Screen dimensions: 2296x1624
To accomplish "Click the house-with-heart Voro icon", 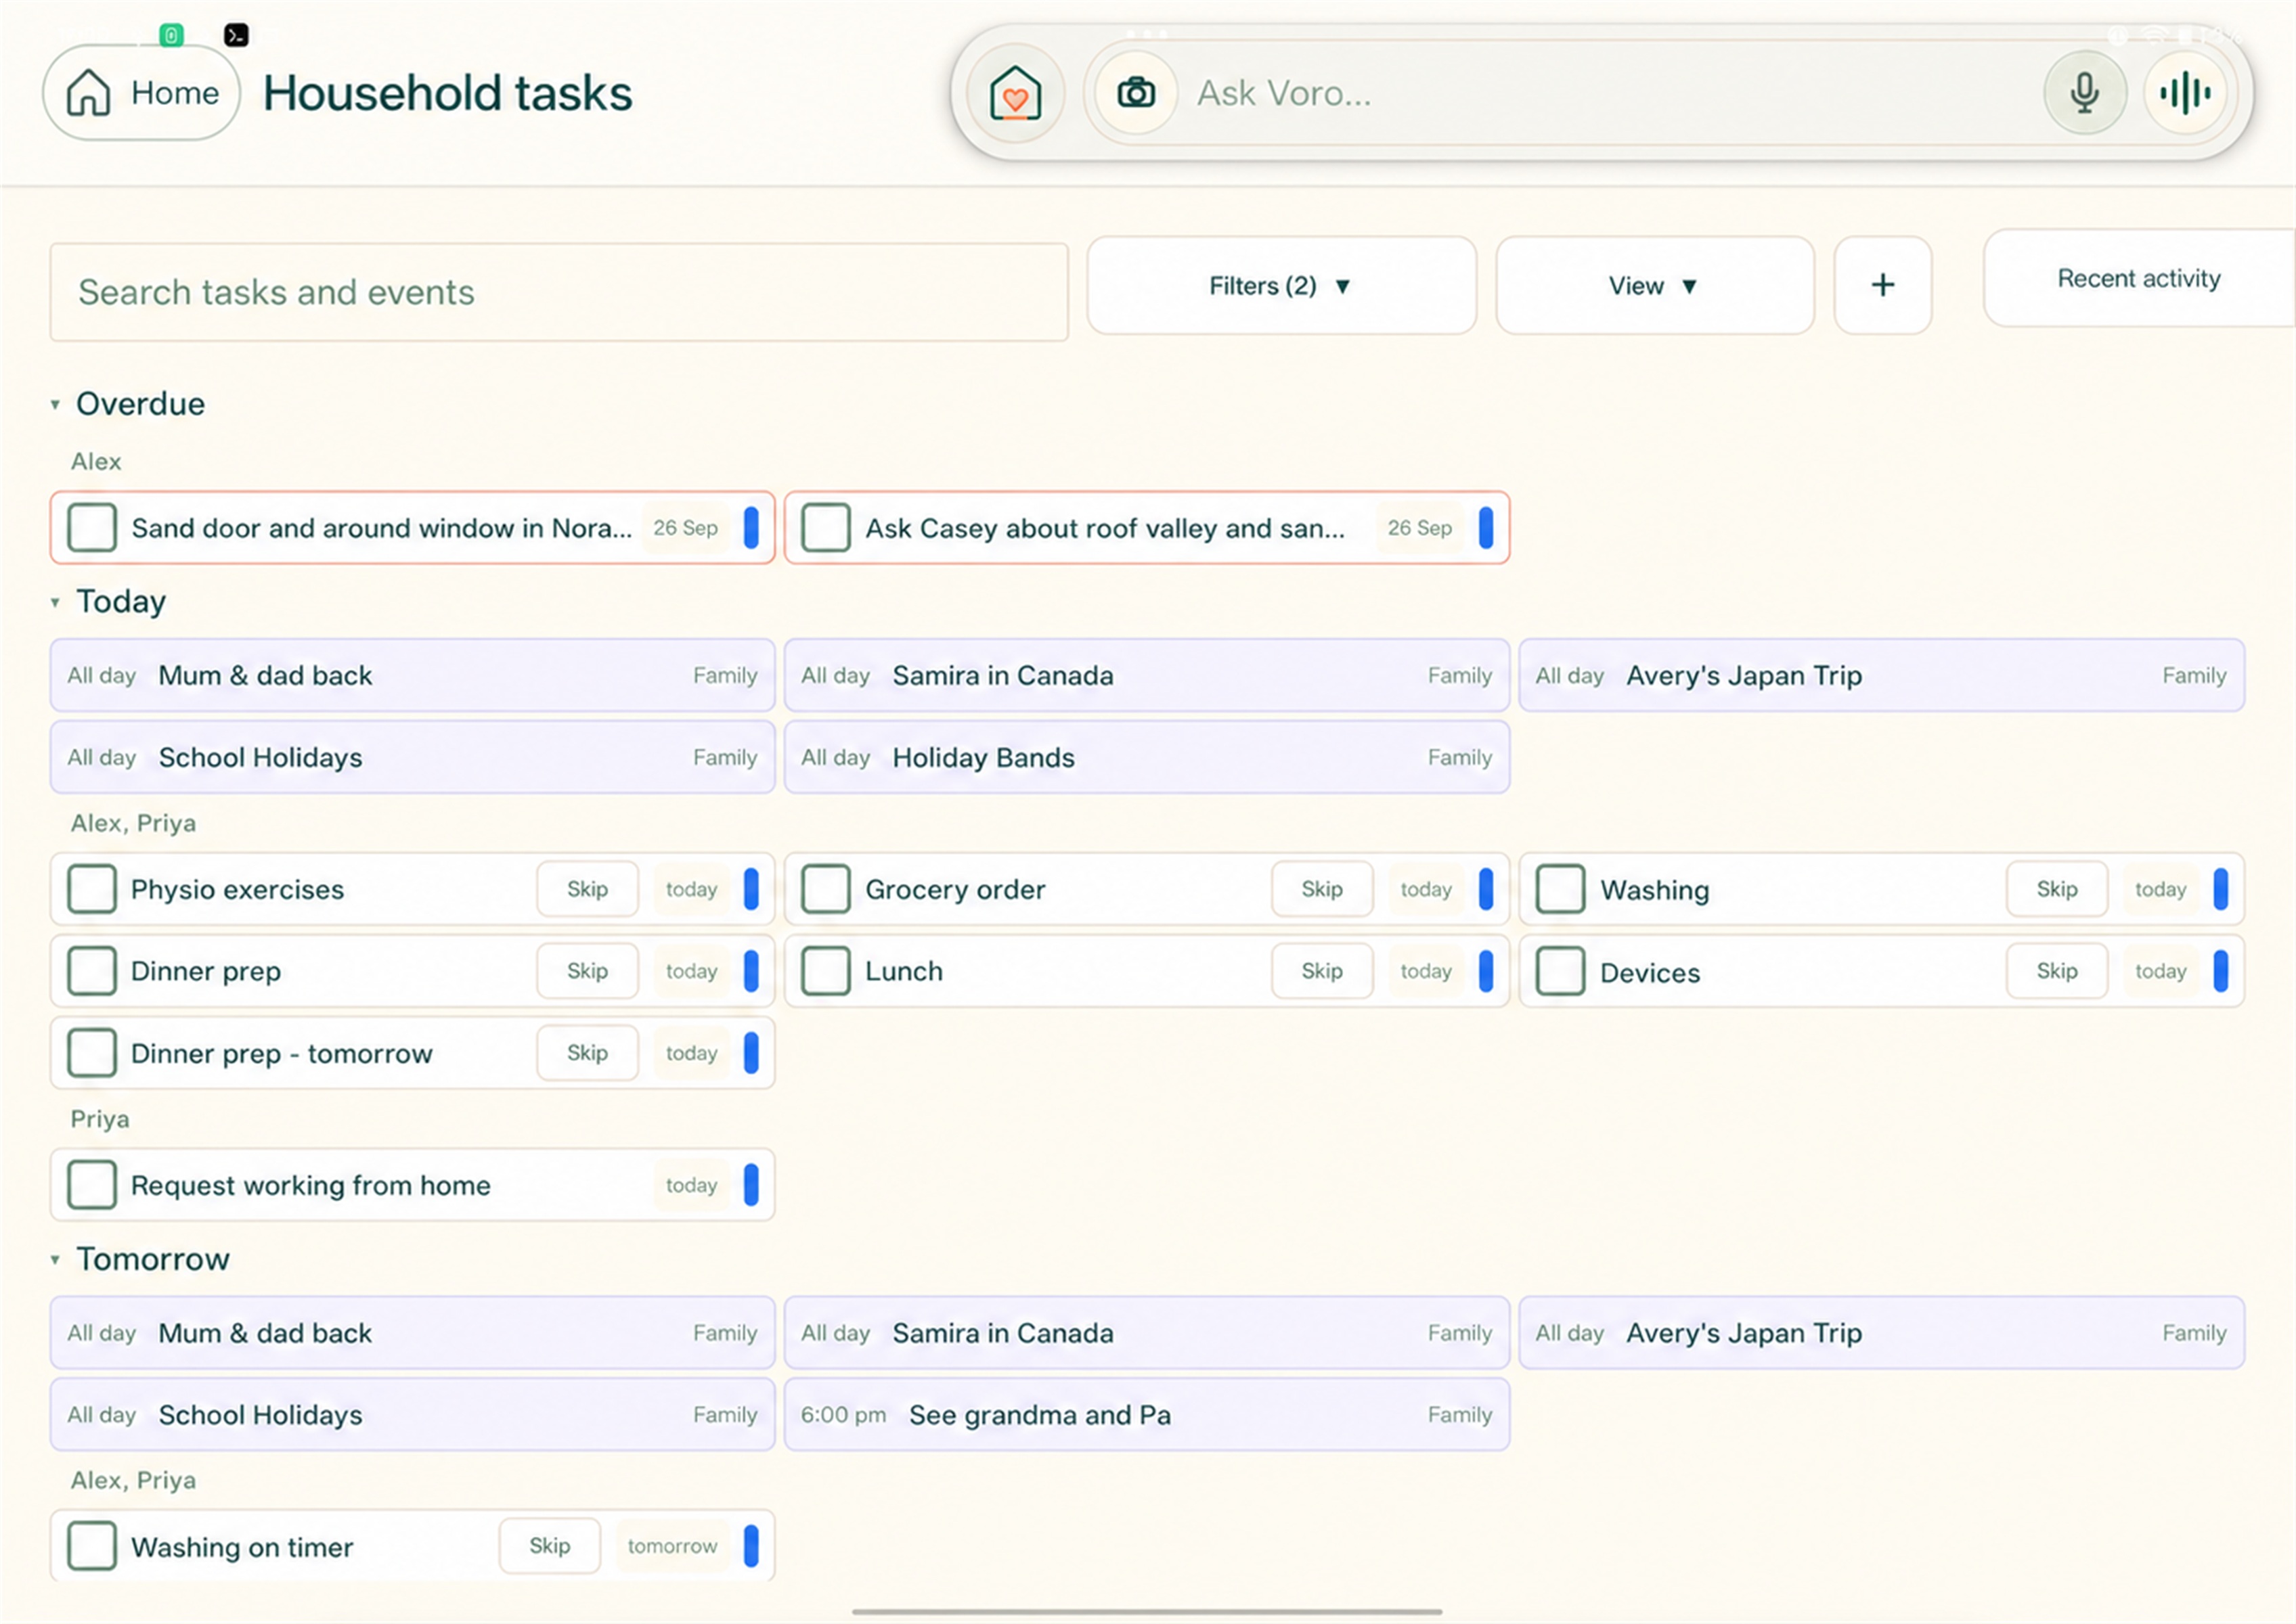I will pyautogui.click(x=1015, y=93).
